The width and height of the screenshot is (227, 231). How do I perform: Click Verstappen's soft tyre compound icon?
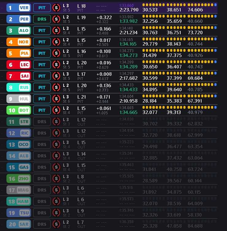(56, 8)
